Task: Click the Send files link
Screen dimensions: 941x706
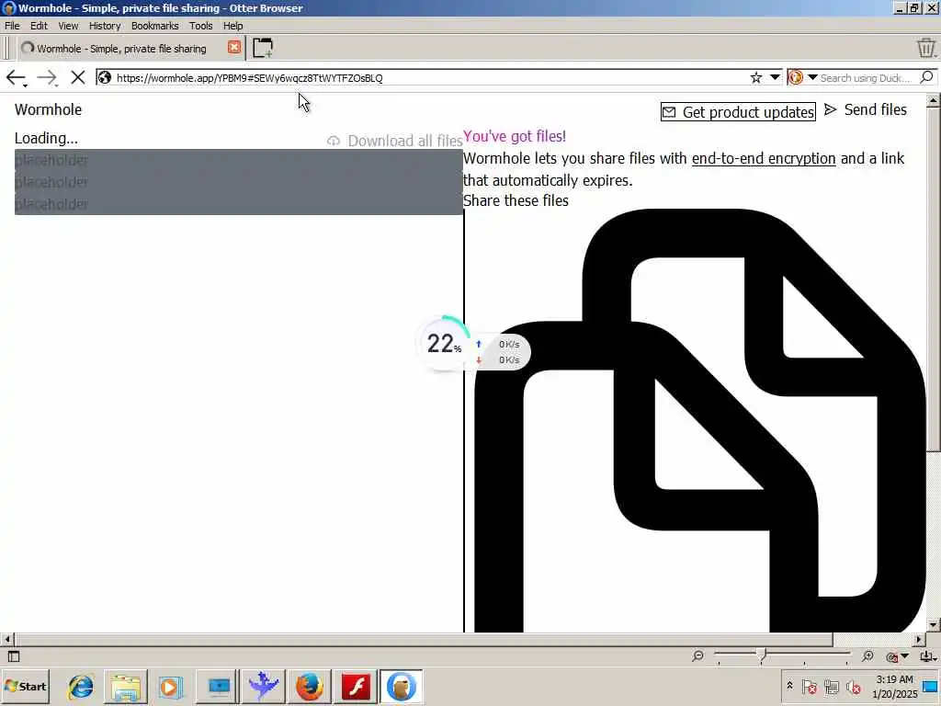Action: (875, 110)
